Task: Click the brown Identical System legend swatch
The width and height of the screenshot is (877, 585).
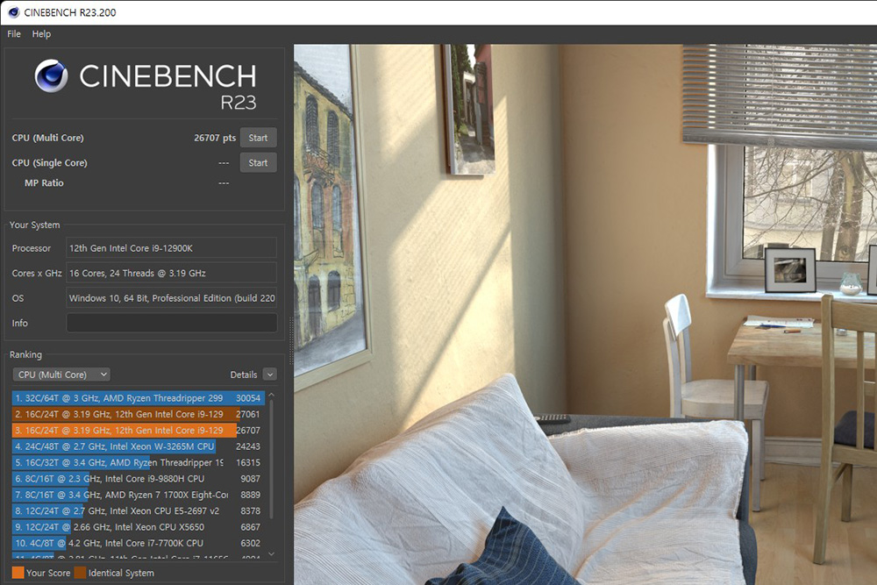Action: (80, 573)
